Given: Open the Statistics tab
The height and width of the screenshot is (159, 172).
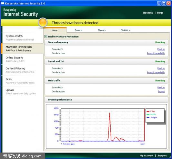Looking at the screenshot, I should (125, 30).
